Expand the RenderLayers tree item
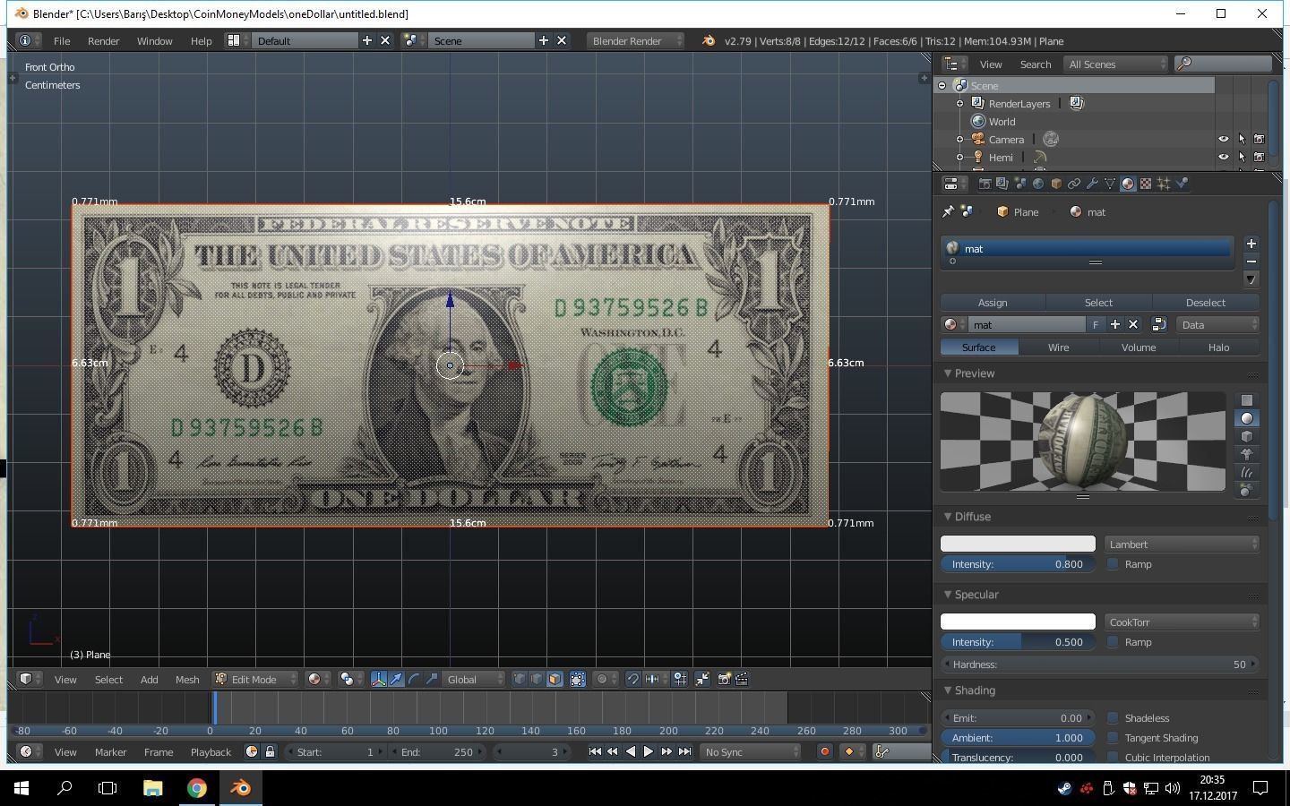This screenshot has width=1290, height=806. [x=959, y=104]
